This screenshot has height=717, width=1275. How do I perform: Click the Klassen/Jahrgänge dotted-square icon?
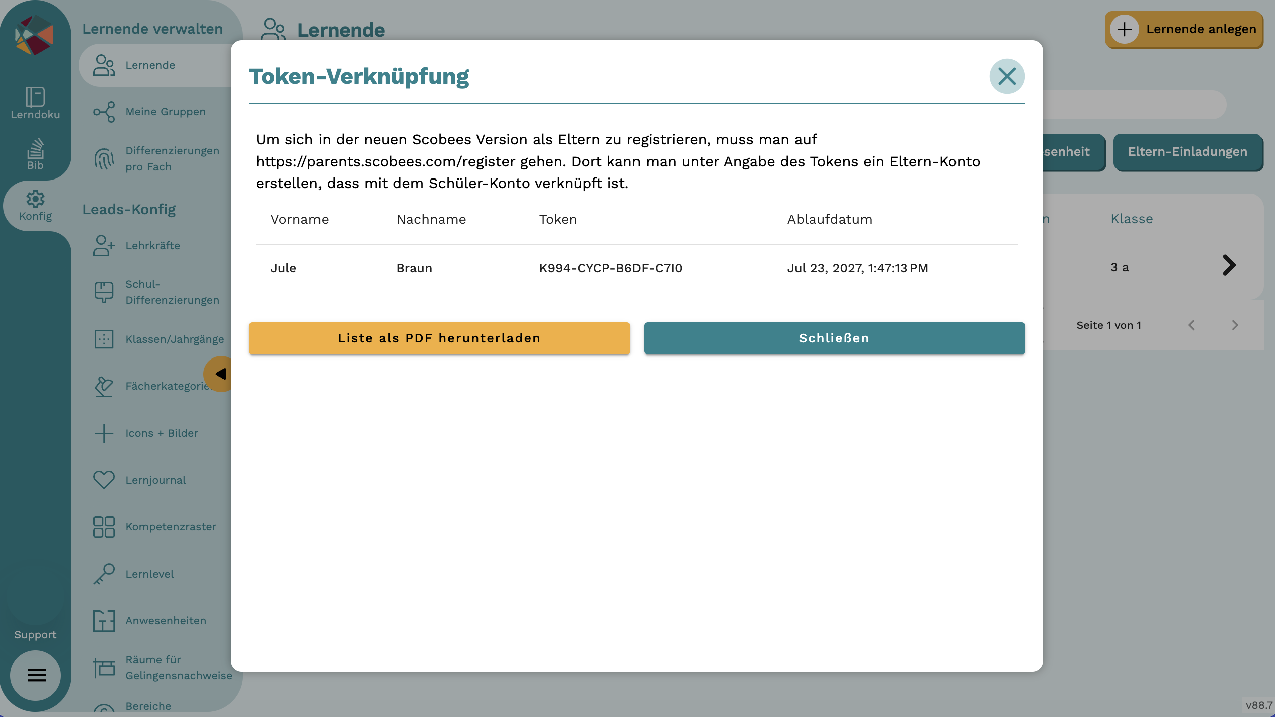coord(104,339)
